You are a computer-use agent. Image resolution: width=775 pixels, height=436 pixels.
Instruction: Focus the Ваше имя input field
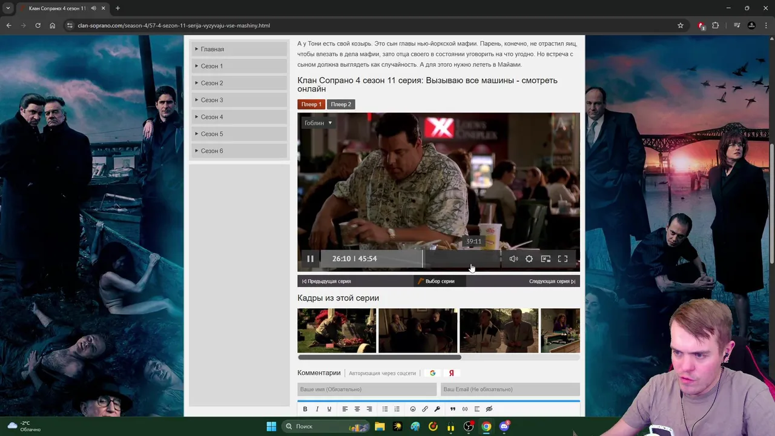(x=367, y=389)
